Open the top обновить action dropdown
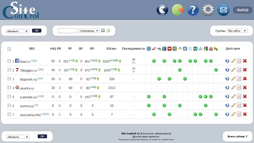Viewport: 254px width, 143px height. [18, 31]
